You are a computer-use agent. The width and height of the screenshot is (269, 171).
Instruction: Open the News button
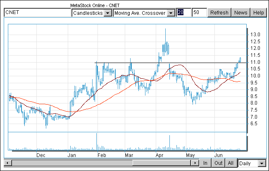coord(240,13)
